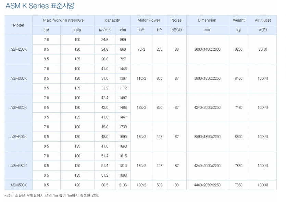
Task: Click the 'cfm' unit subheader
Action: [123, 30]
